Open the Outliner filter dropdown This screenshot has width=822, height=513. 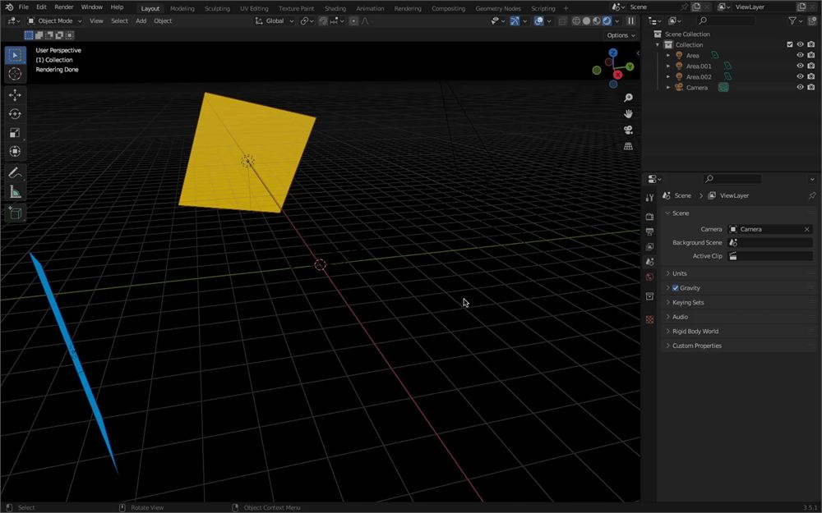796,21
